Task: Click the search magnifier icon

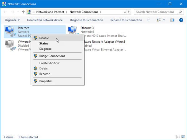Action: click(180, 12)
